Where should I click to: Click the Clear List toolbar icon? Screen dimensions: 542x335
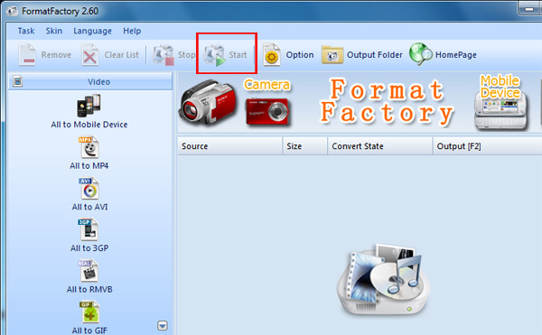89,54
